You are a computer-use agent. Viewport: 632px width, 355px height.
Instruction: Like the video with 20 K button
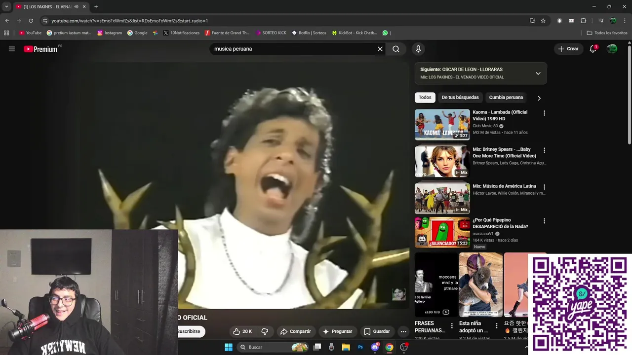[x=243, y=331]
